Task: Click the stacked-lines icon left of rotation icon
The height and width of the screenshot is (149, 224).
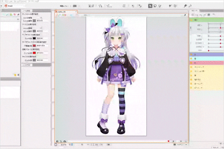Action: [124, 6]
